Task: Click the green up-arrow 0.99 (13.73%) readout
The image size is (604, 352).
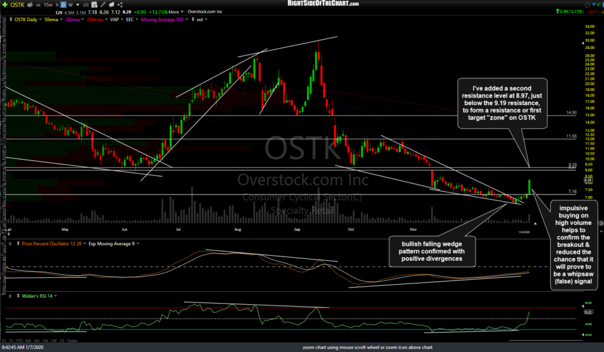Action: coord(570,11)
